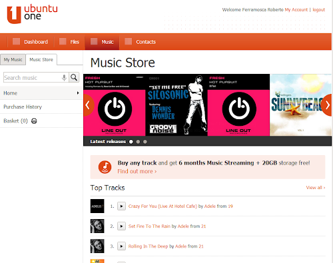Open the first Line Out album cover
The image size is (333, 263).
[x=115, y=105]
